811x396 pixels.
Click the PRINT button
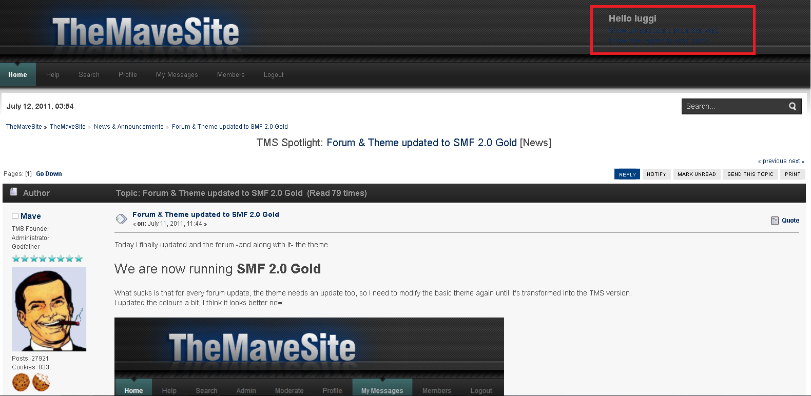pos(793,174)
